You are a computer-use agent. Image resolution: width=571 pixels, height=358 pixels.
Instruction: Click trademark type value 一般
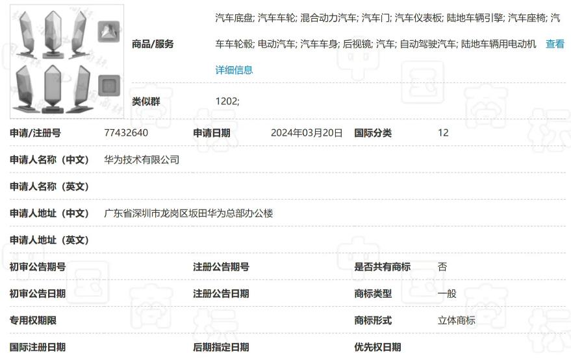tap(447, 294)
